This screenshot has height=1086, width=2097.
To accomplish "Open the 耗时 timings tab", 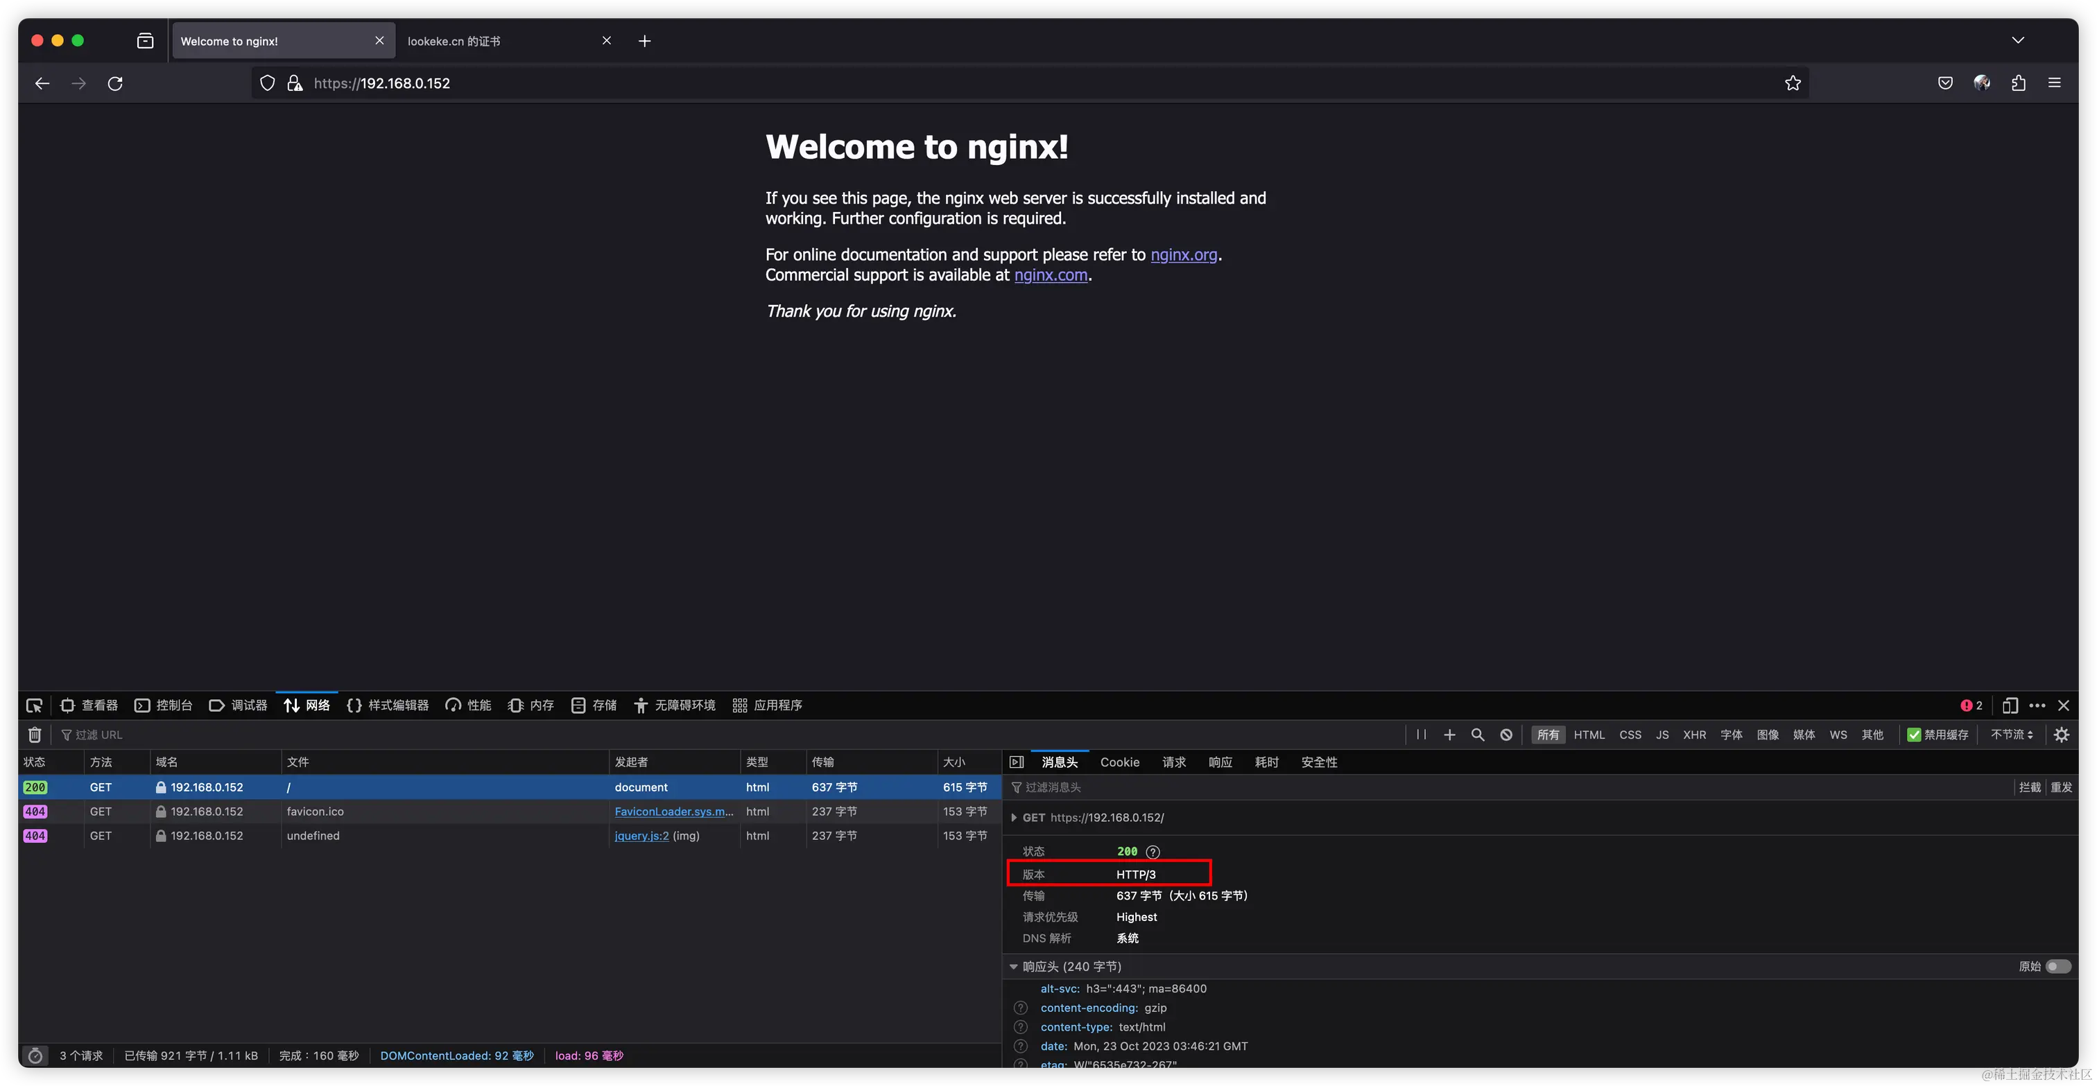I will 1267,762.
